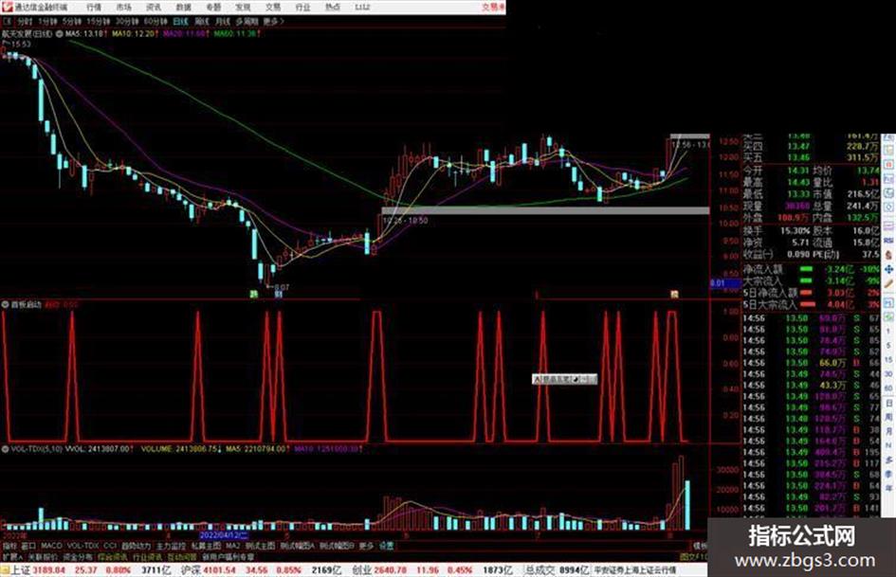Click the 平安证券上海上证云行情 server status
The image size is (896, 577).
pos(635,570)
